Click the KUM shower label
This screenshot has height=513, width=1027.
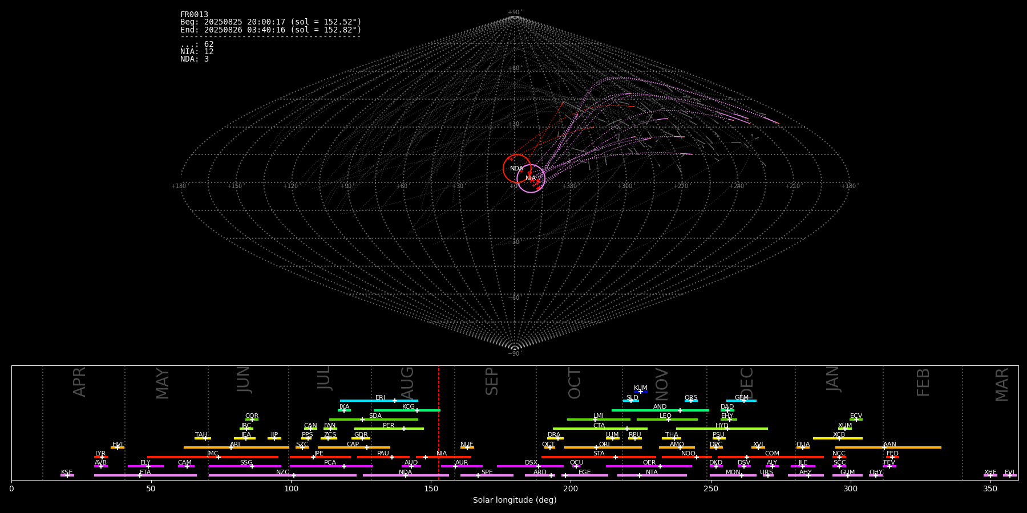tap(641, 388)
